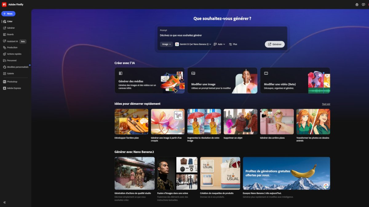Viewport: 369px width, 207px height.
Task: Click the Beta badge beside Assistant IA
Action: (x=23, y=41)
